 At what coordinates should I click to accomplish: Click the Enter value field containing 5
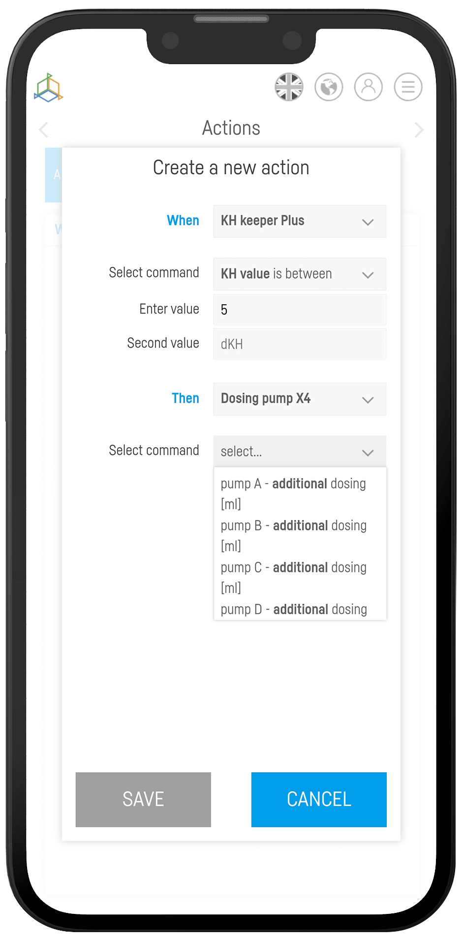click(x=299, y=310)
